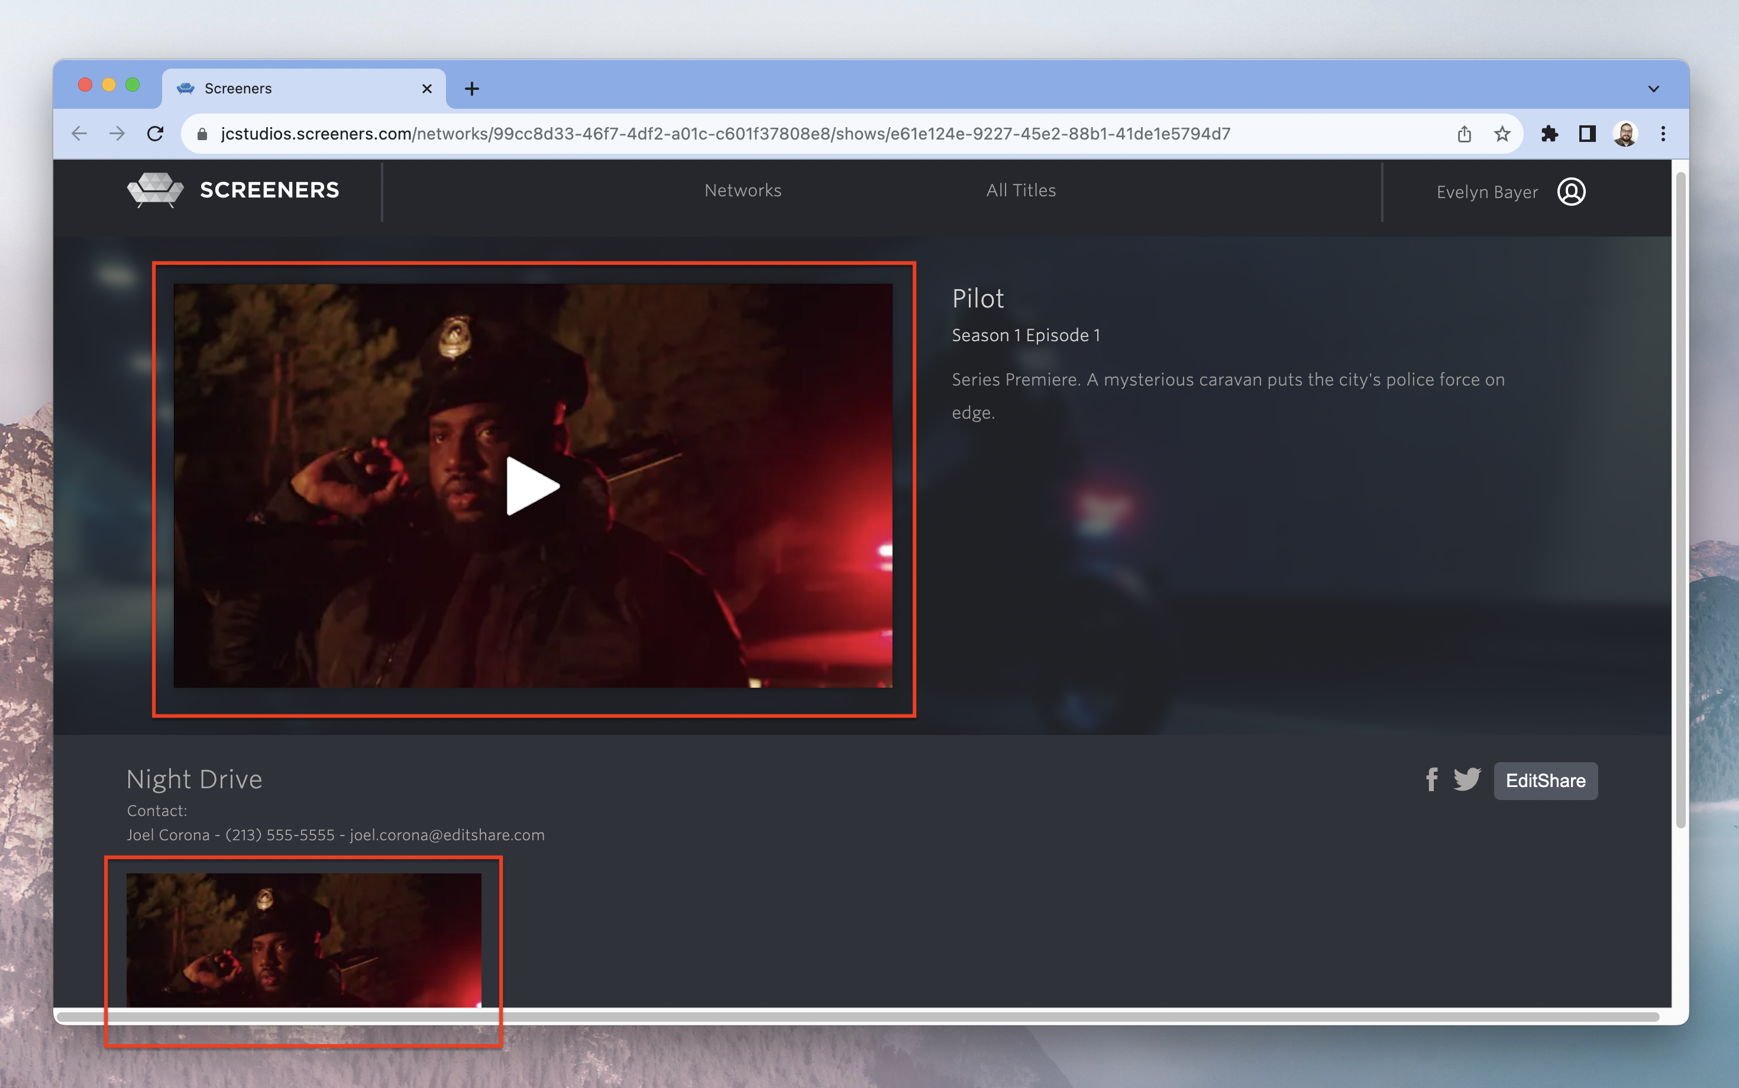Click the Evelyn Bayer account name
Screen dimensions: 1739x1088
point(1487,192)
